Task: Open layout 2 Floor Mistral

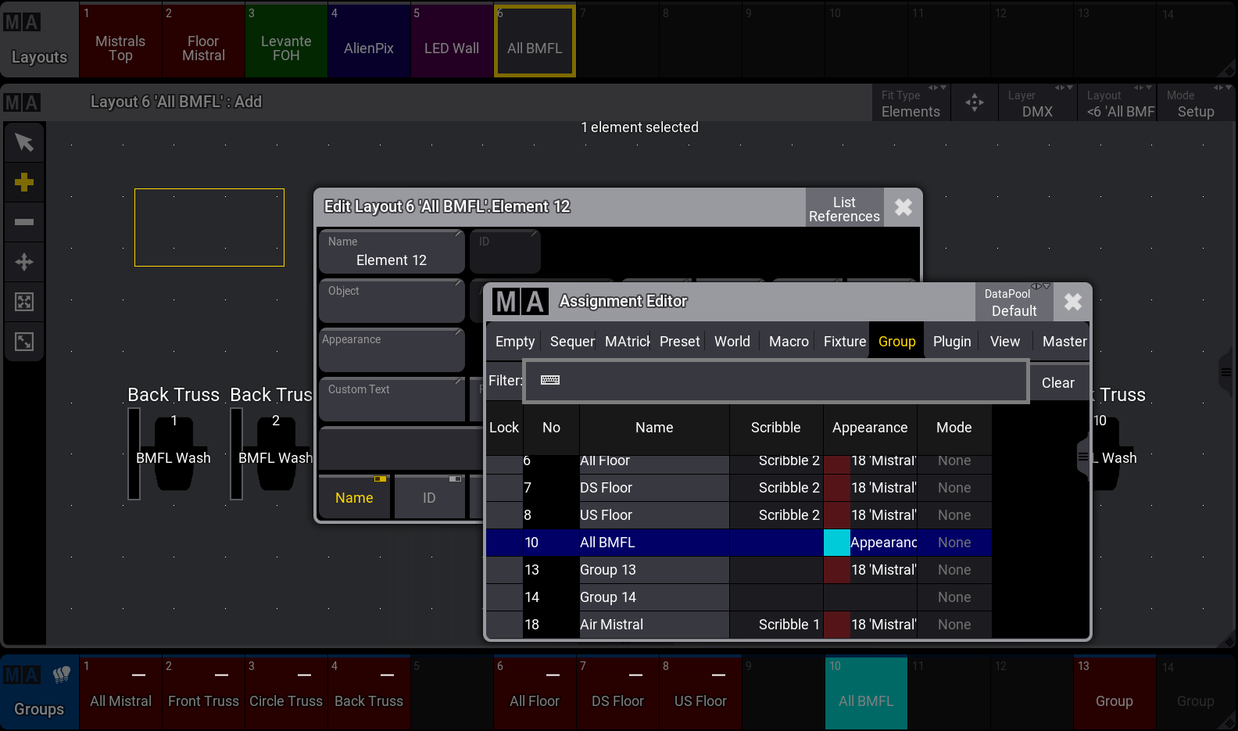Action: pos(203,41)
